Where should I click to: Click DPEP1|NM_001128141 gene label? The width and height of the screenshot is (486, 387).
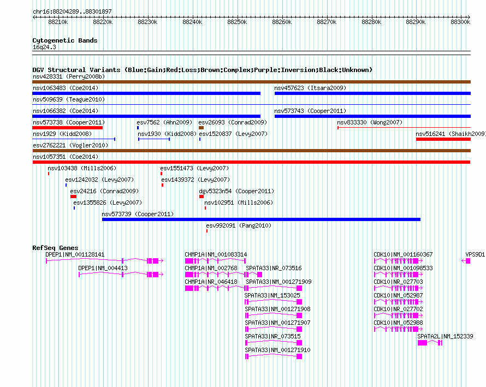(x=75, y=254)
